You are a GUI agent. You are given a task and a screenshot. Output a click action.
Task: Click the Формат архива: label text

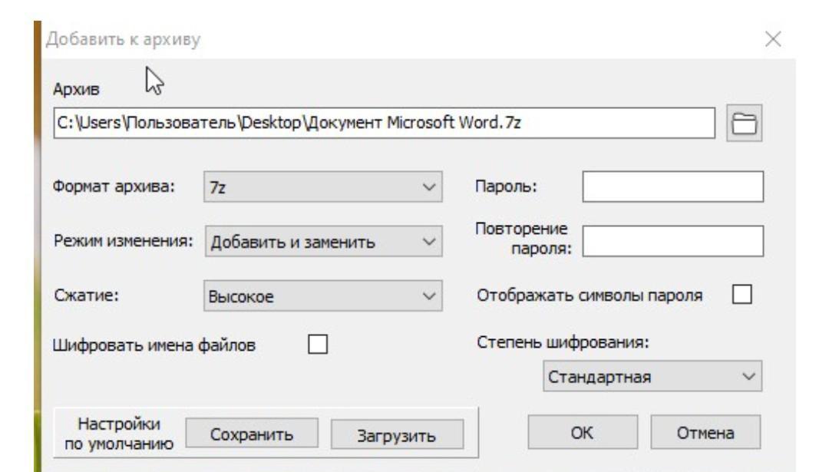114,187
